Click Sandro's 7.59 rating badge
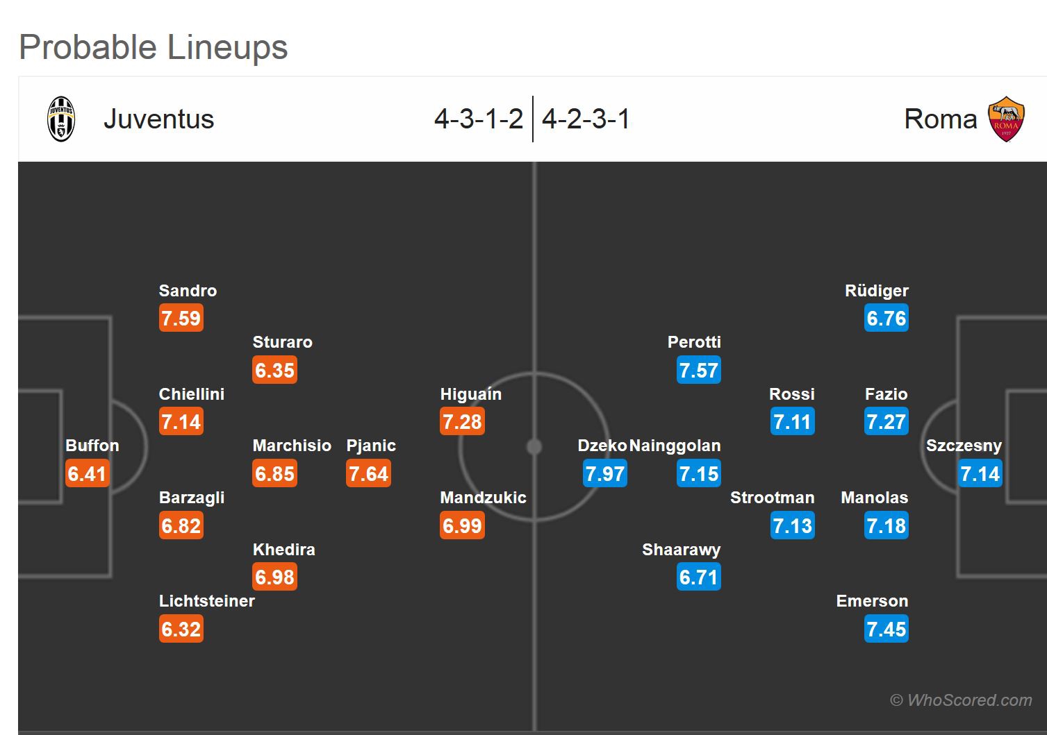1047x735 pixels. (181, 319)
